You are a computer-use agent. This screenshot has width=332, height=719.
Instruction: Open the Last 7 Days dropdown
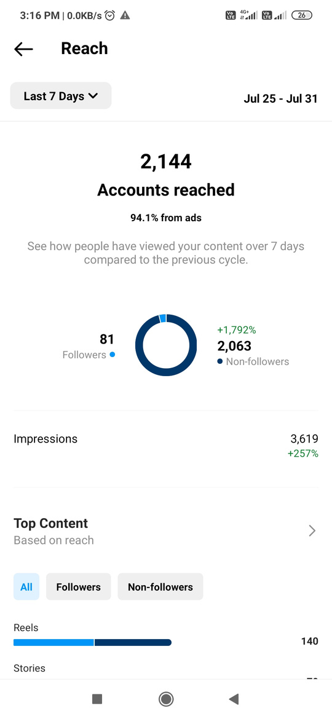point(61,96)
